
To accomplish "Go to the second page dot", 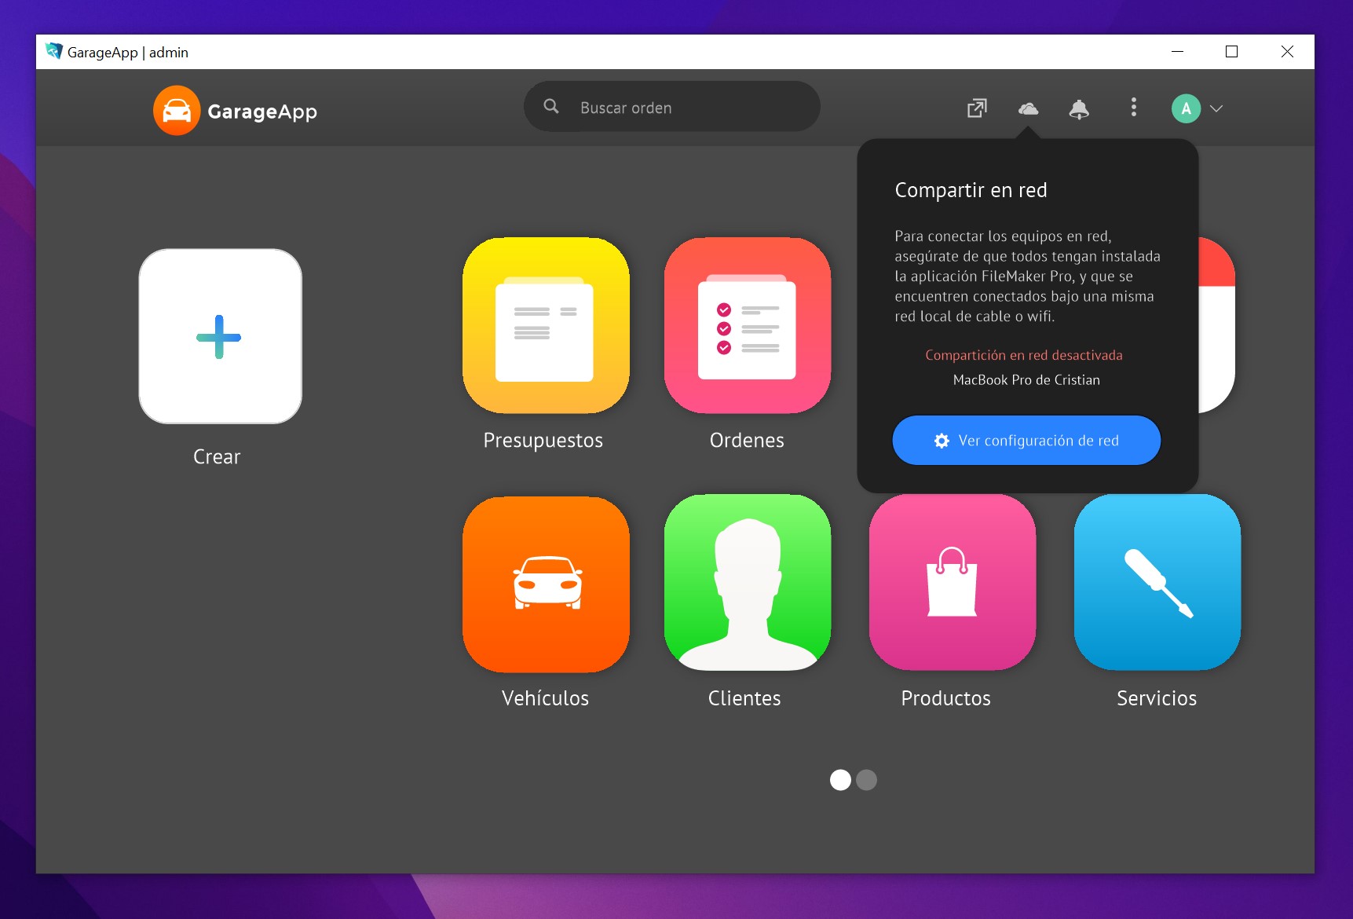I will coord(866,780).
